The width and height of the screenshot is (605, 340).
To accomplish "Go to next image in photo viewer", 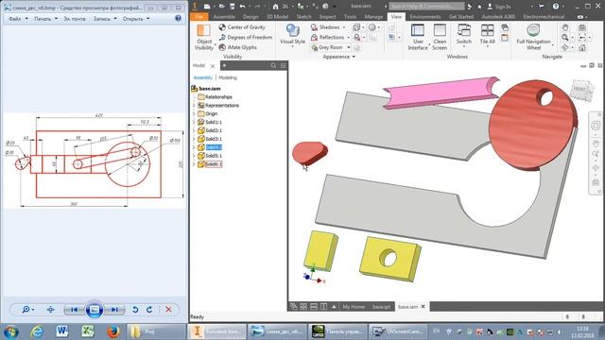I will point(114,310).
